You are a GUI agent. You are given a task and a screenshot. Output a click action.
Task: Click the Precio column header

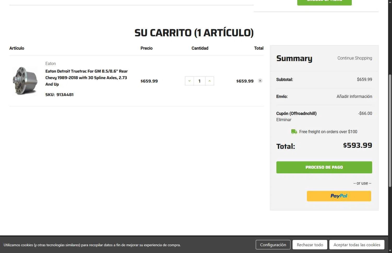click(146, 48)
